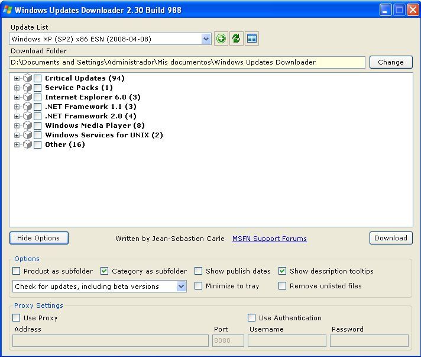The height and width of the screenshot is (357, 421).
Task: Select the Windows Media Player (8) label
Action: coord(95,126)
